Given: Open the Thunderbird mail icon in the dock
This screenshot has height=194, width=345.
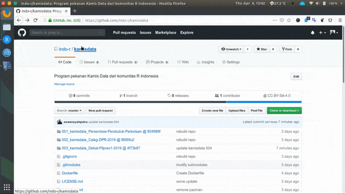Looking at the screenshot, I should pos(7,53).
